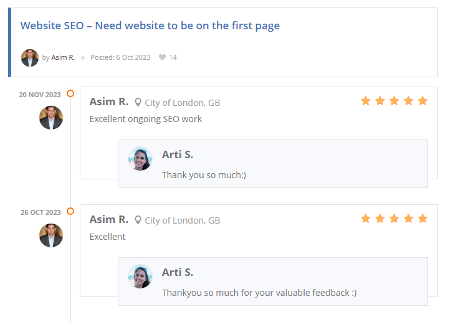Click Asim R. avatar under 26 Oct 2023

51,235
